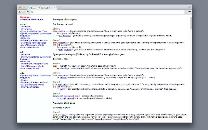Open noun 'Synonyms (ordered by estimated frequency)' link
Screen dimensions: 208x130
(x=36, y=35)
